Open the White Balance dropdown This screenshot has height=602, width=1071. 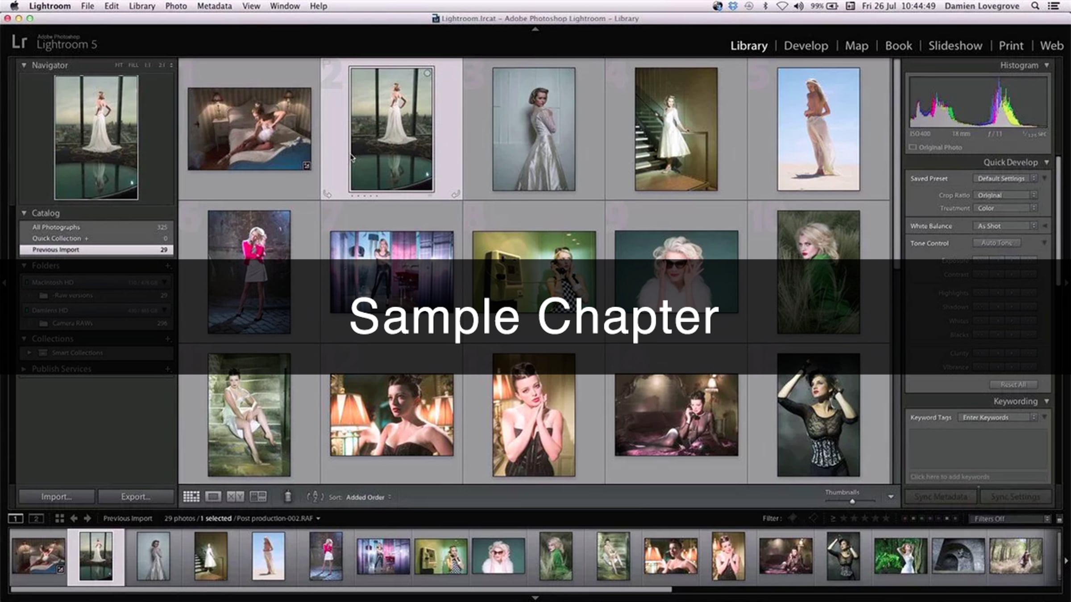pyautogui.click(x=1005, y=226)
